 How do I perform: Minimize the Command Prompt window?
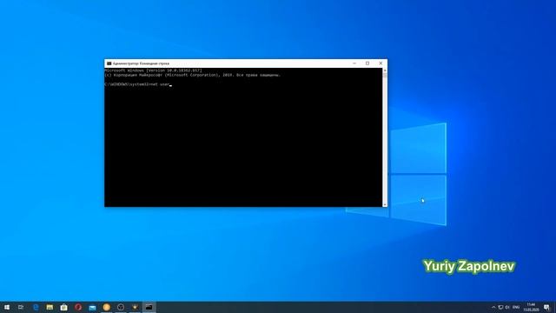point(354,63)
